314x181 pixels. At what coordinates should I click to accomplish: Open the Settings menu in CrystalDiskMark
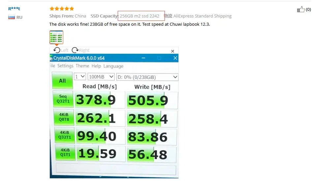tap(65, 66)
